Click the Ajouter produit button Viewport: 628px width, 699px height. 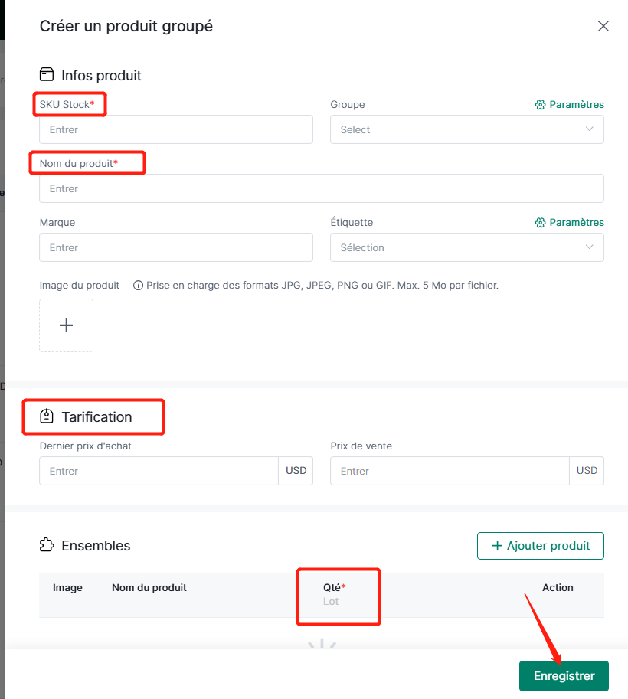pyautogui.click(x=541, y=546)
